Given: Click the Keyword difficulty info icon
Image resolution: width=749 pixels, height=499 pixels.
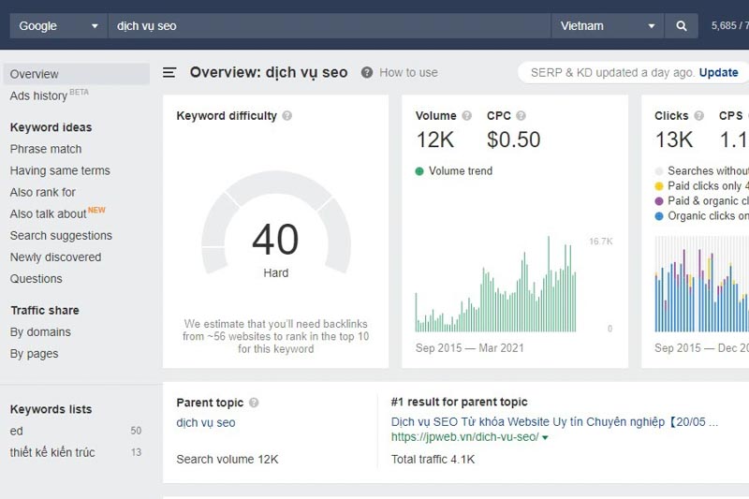Looking at the screenshot, I should pos(287,116).
